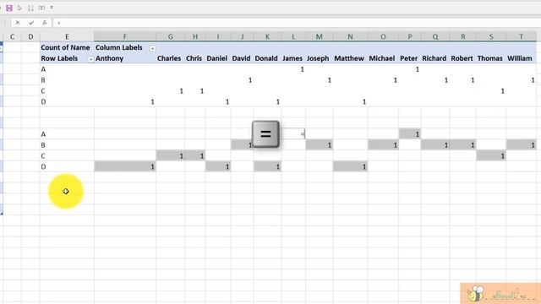This screenshot has height=304, width=541.
Task: Click gray shaded 1 under Joseph in lower table
Action: (x=320, y=144)
